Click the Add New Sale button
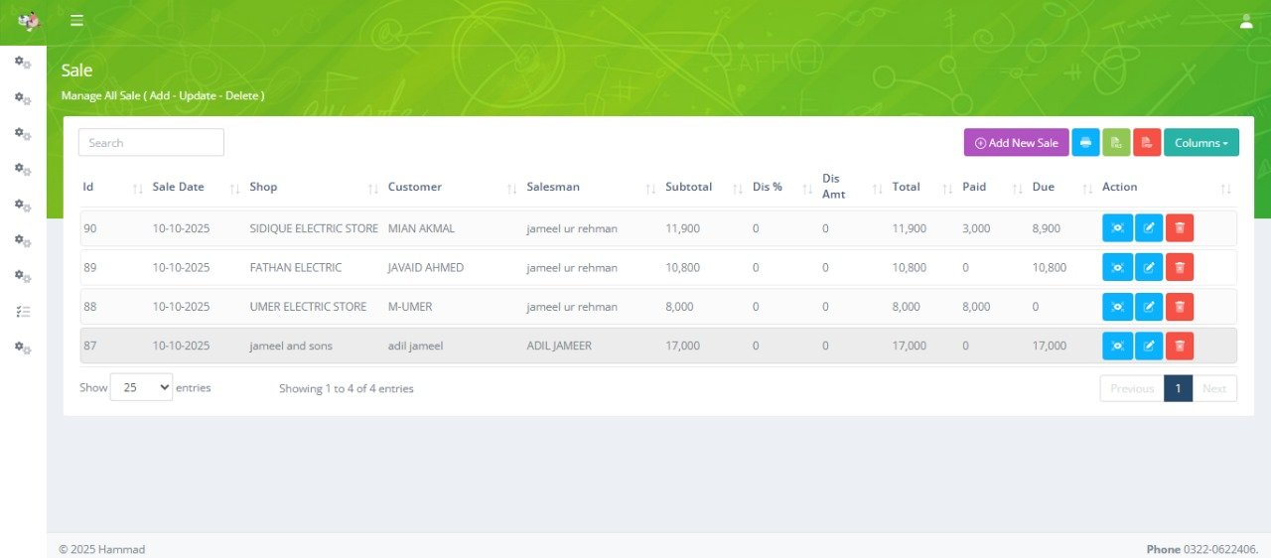 [1016, 143]
